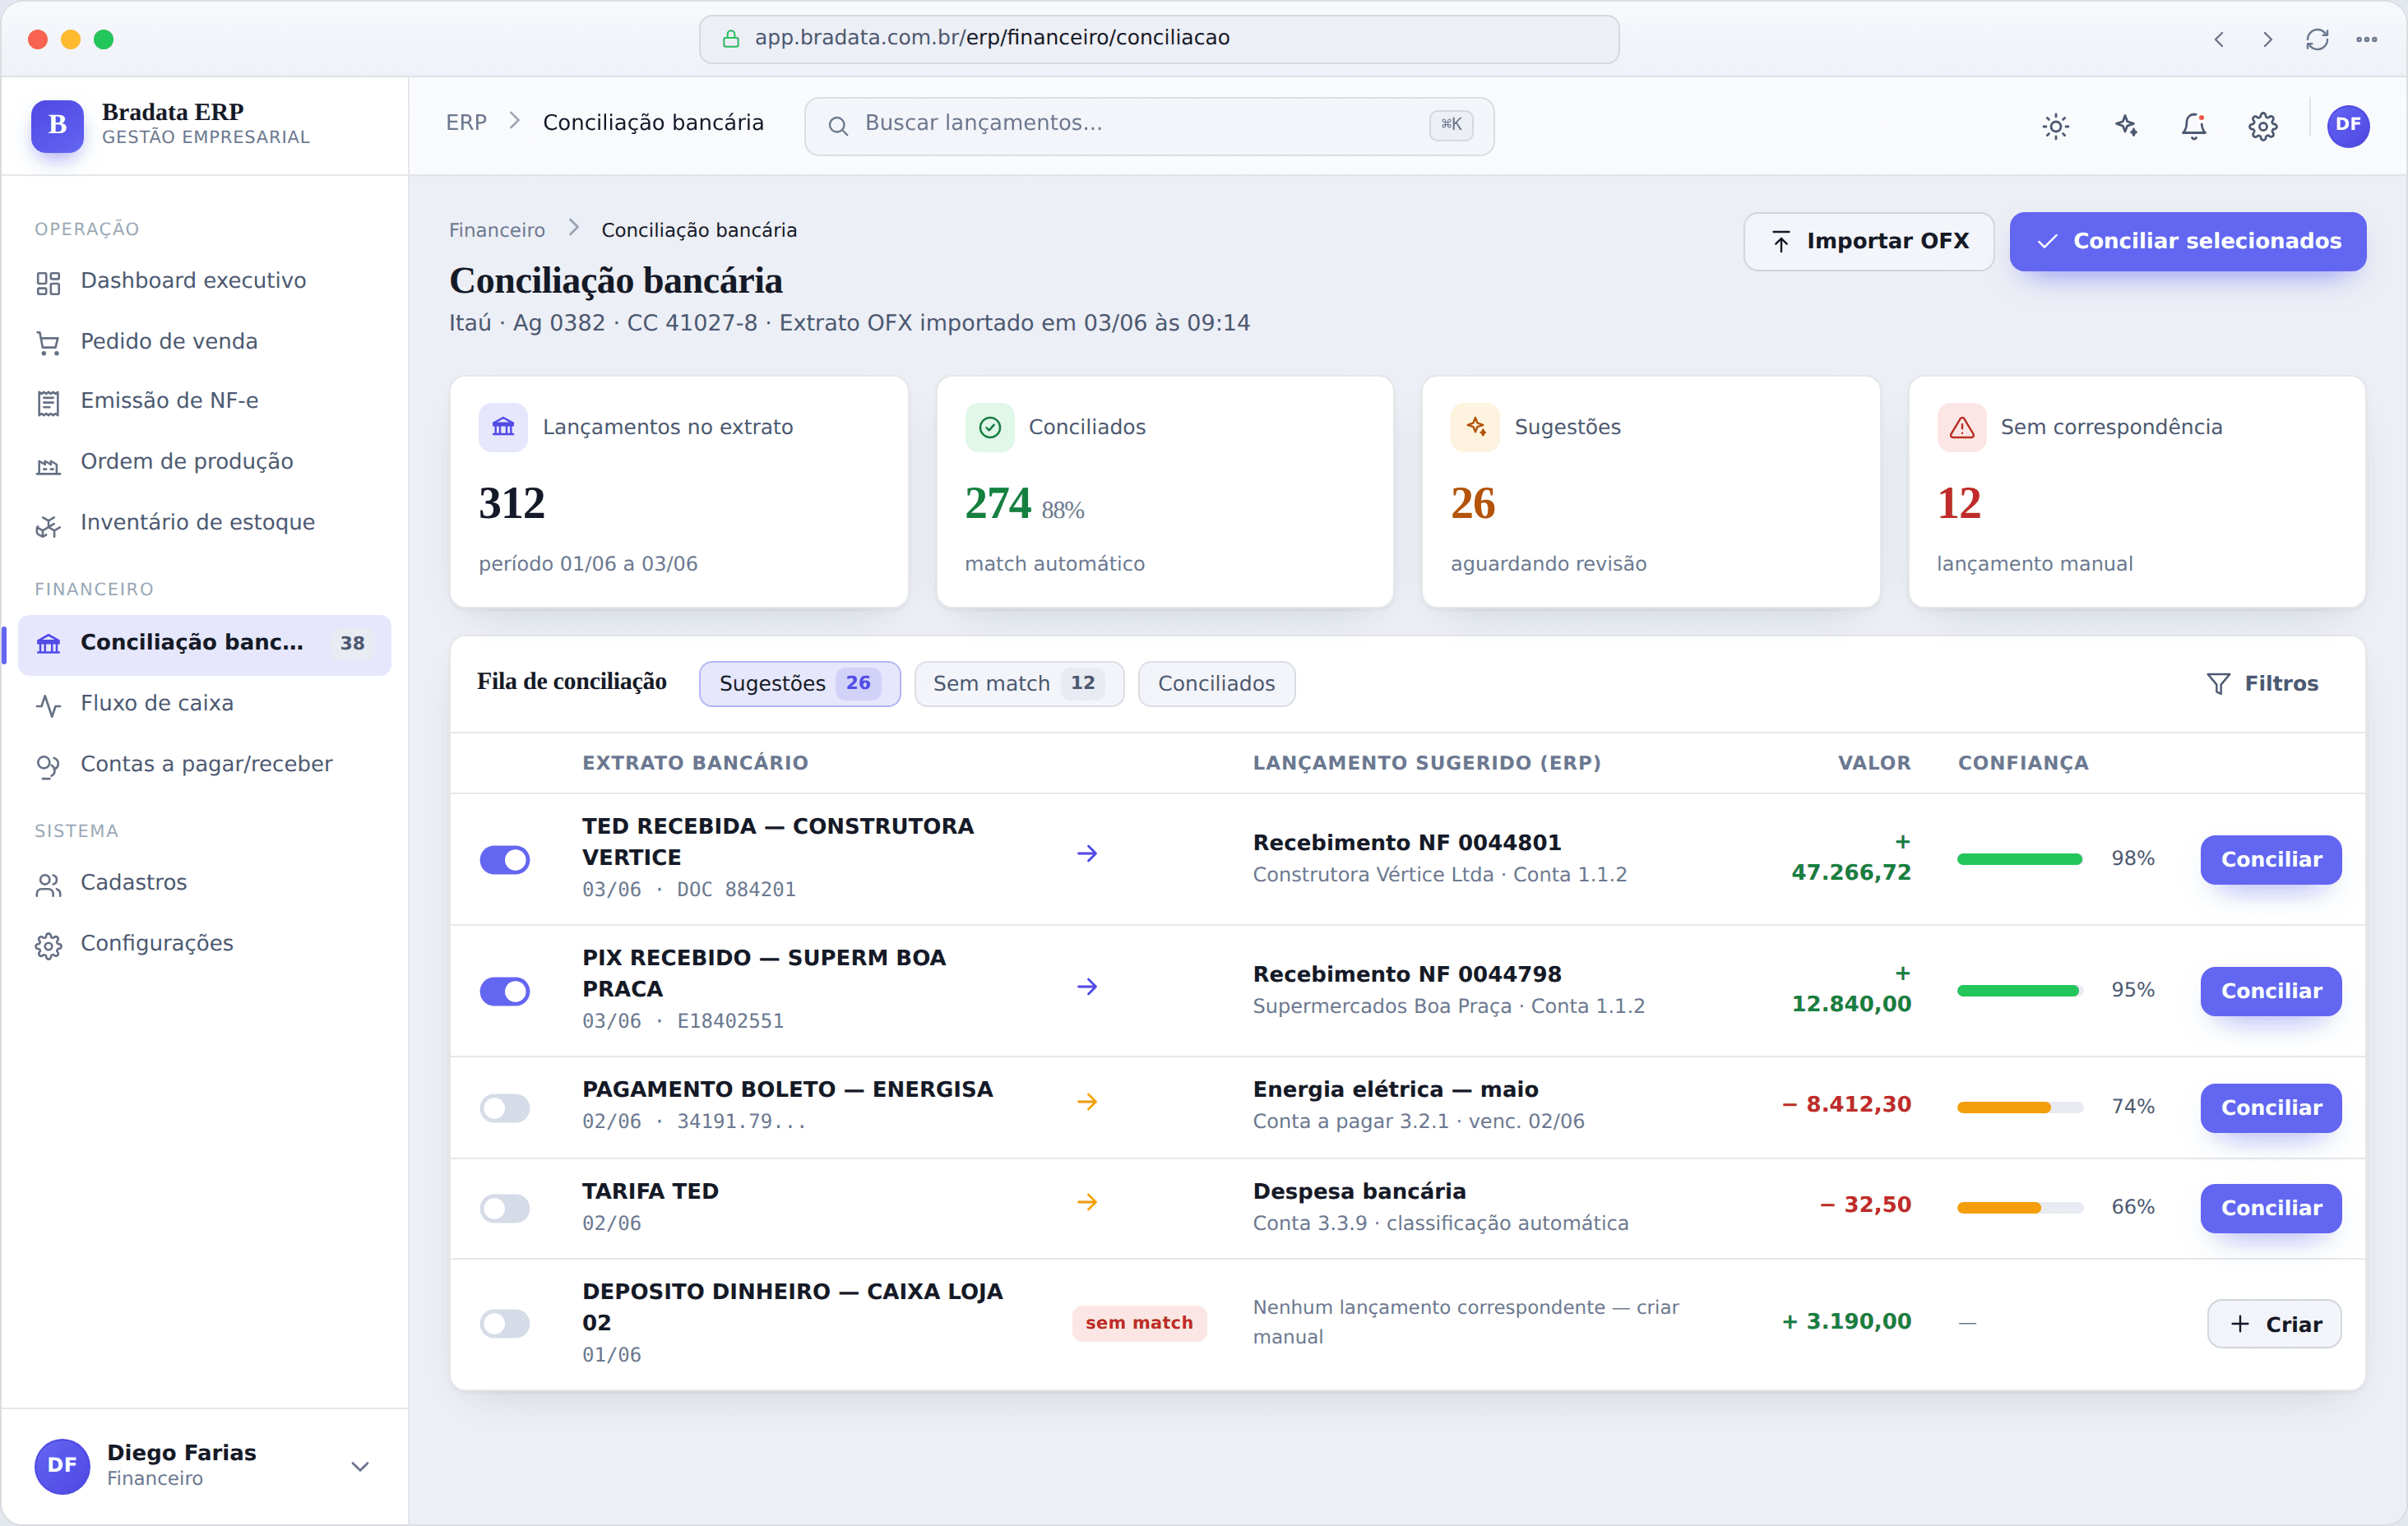Open the Filtros dropdown

tap(2262, 684)
